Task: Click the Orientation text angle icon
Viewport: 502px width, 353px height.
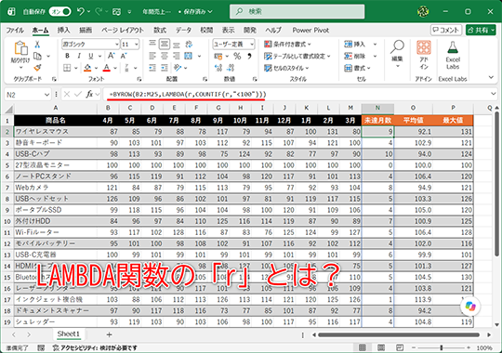Action: pos(177,68)
